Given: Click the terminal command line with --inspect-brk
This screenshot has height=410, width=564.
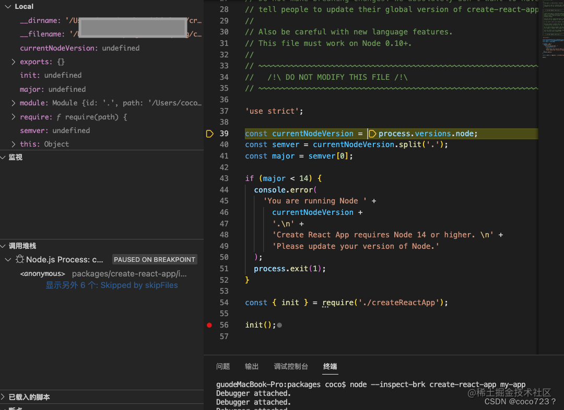Looking at the screenshot, I should (x=370, y=384).
